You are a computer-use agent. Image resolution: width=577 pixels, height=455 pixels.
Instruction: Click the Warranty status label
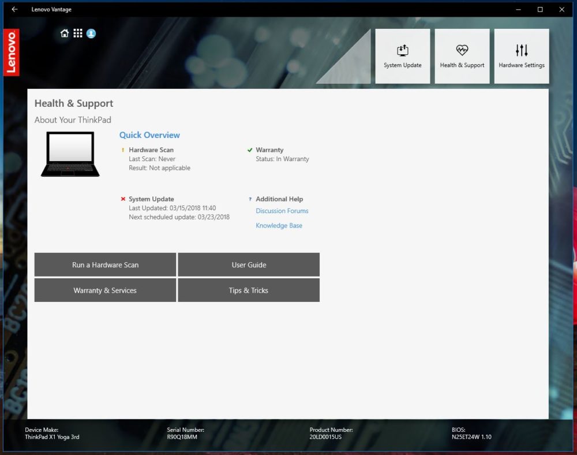click(269, 150)
